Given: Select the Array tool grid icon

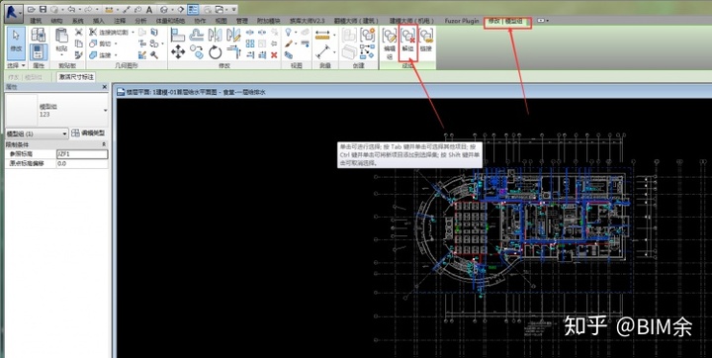Looking at the screenshot, I should [250, 44].
